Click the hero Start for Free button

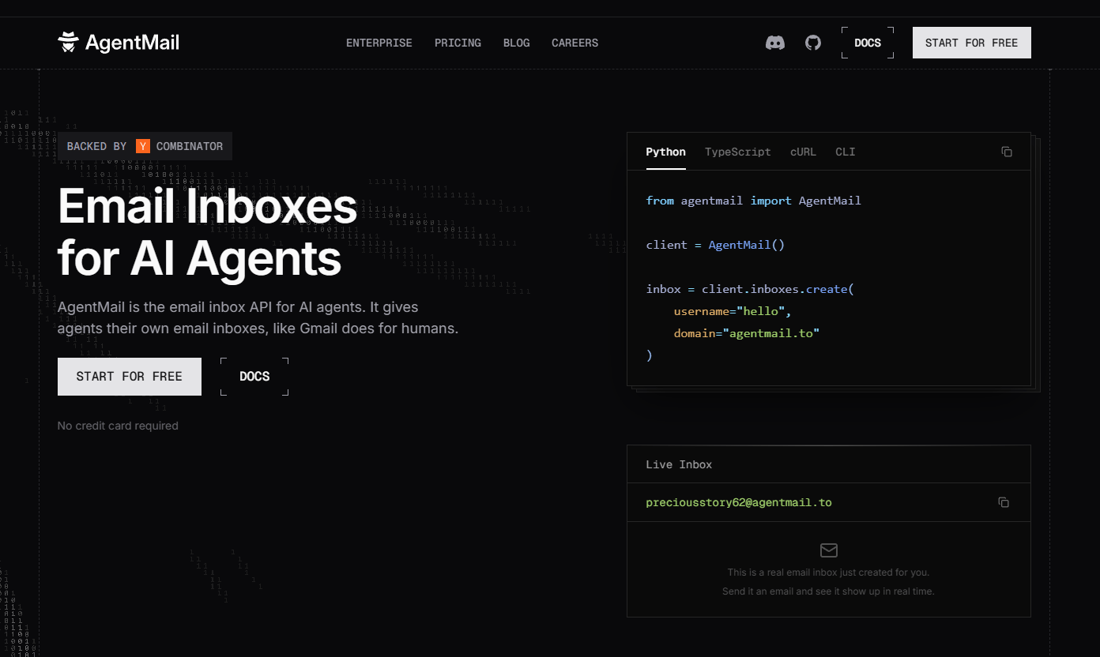(130, 377)
